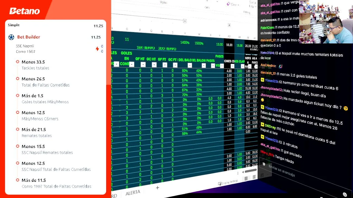
Task: Click the eraser icon beside Clear in Excel
Action: tap(228, 4)
